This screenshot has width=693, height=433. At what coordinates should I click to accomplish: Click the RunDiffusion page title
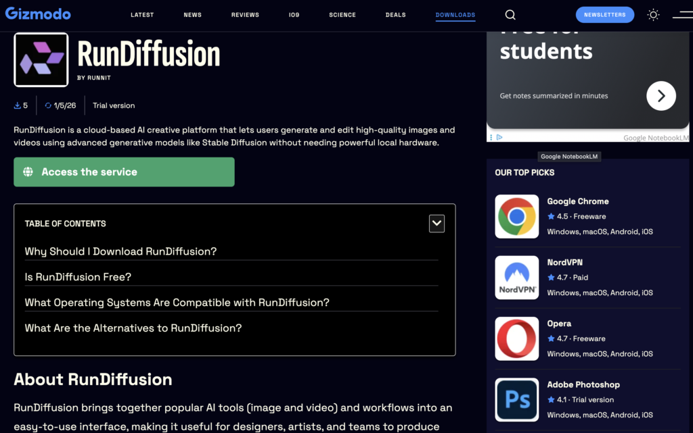pos(148,54)
